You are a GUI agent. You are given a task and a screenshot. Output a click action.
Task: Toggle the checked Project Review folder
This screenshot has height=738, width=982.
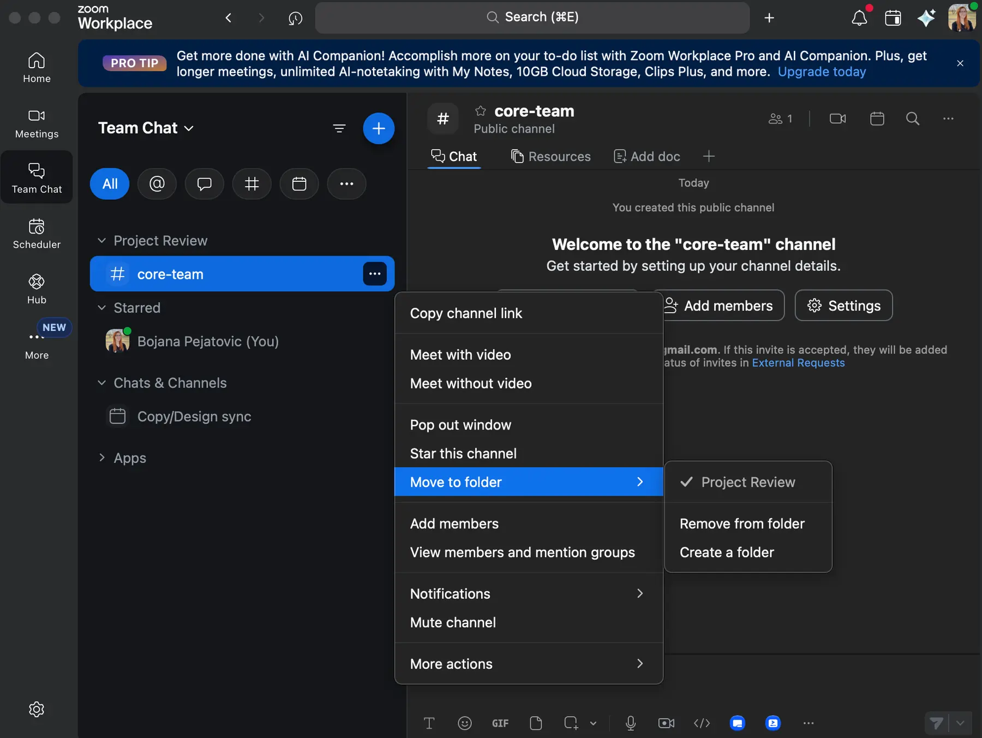(x=748, y=483)
